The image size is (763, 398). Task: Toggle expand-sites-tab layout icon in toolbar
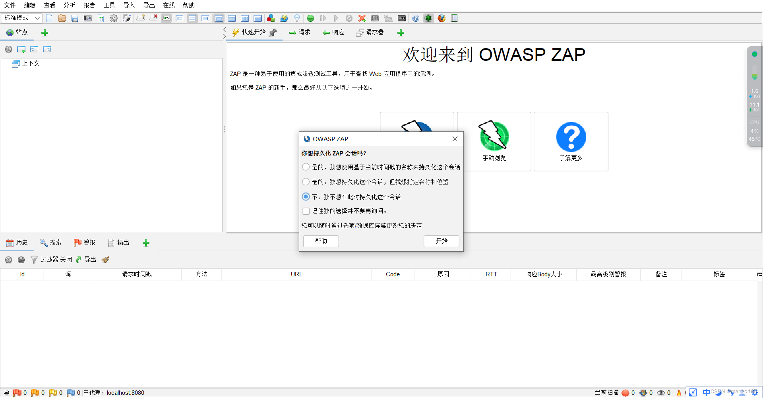pyautogui.click(x=180, y=18)
